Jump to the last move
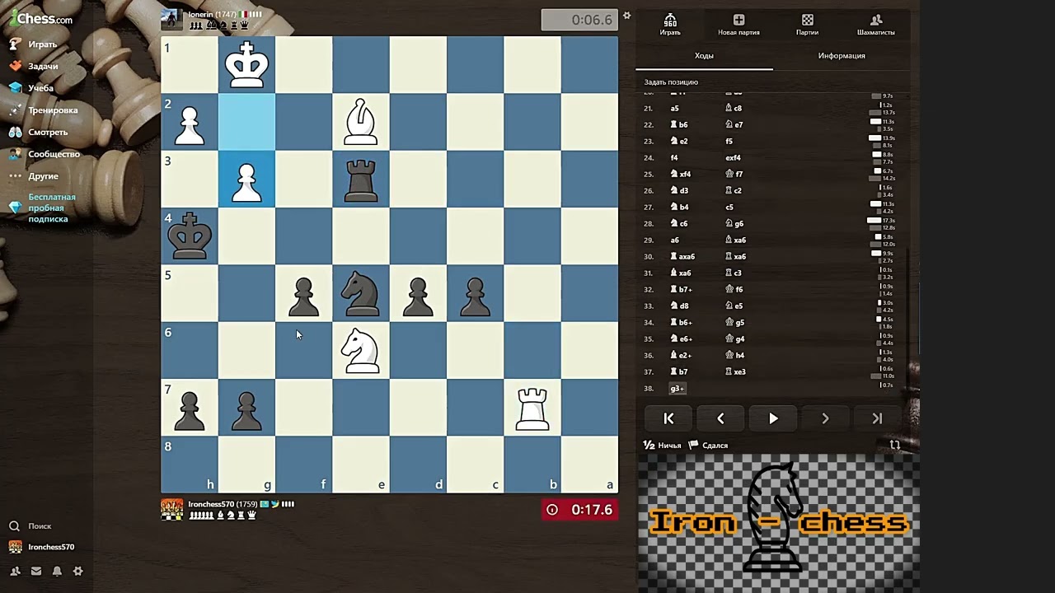The width and height of the screenshot is (1055, 593). tap(877, 418)
